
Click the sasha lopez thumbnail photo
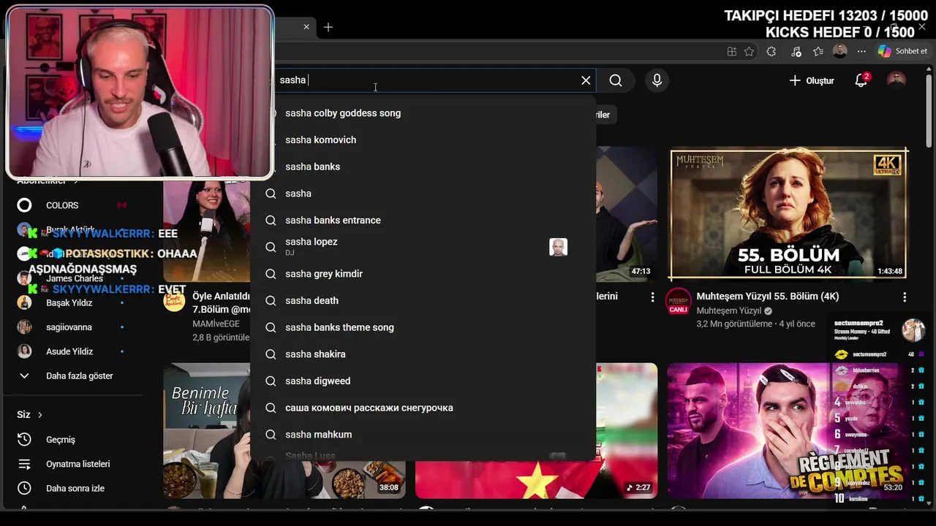pyautogui.click(x=558, y=247)
